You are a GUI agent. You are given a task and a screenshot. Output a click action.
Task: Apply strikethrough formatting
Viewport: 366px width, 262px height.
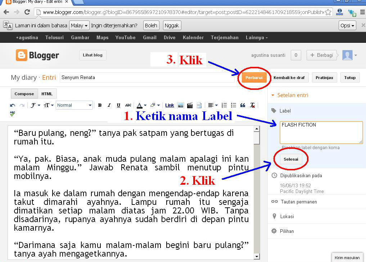[128, 105]
